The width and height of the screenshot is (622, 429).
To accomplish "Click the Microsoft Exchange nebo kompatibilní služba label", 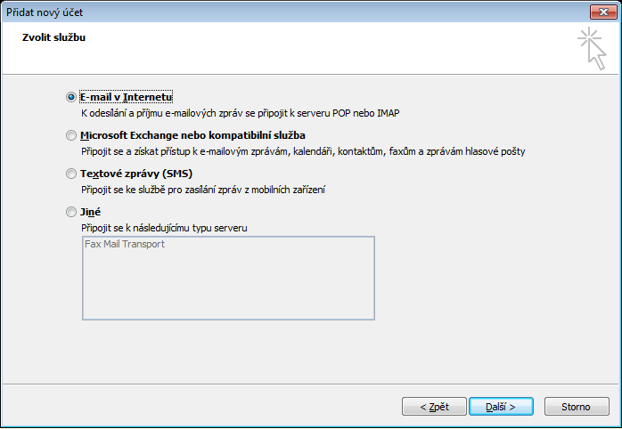I will 192,135.
